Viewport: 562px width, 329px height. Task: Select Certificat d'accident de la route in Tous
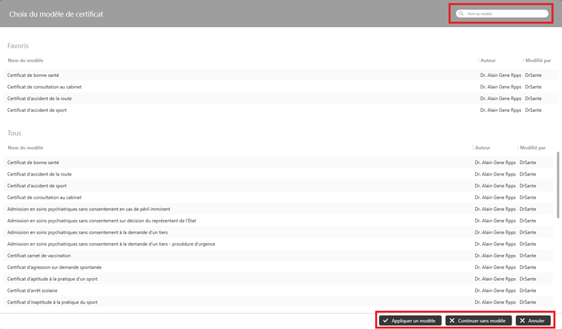[40, 174]
